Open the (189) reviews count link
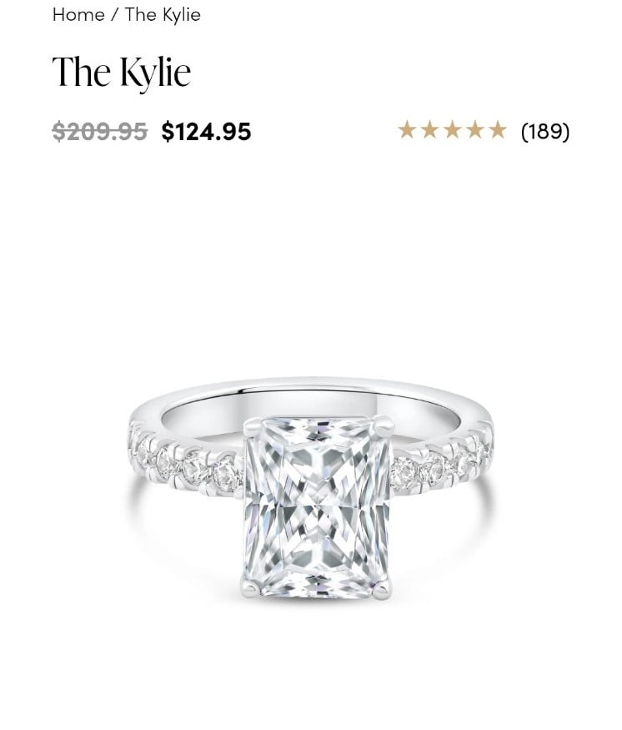The image size is (622, 730). [545, 131]
